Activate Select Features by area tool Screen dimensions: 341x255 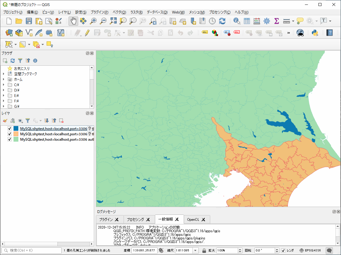[x=9, y=44]
